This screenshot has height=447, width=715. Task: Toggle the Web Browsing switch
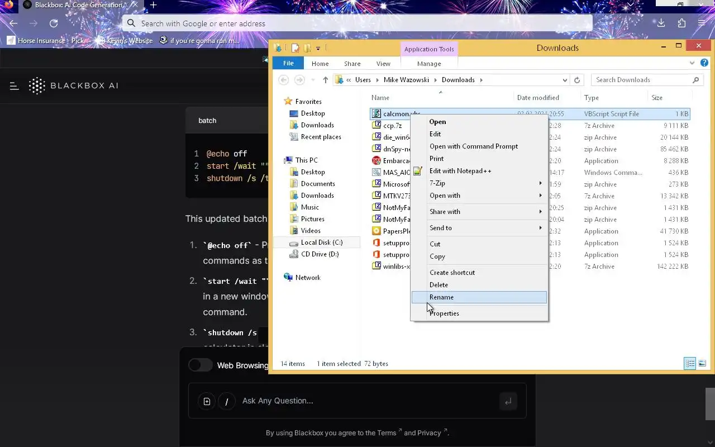click(200, 365)
